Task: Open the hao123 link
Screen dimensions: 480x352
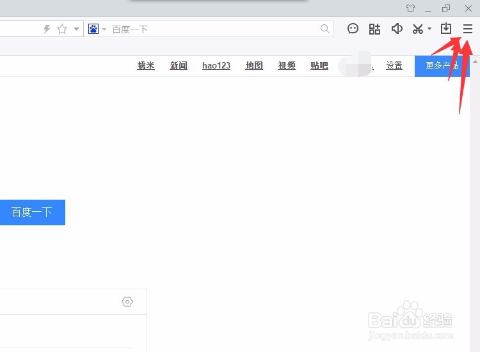Action: point(216,65)
